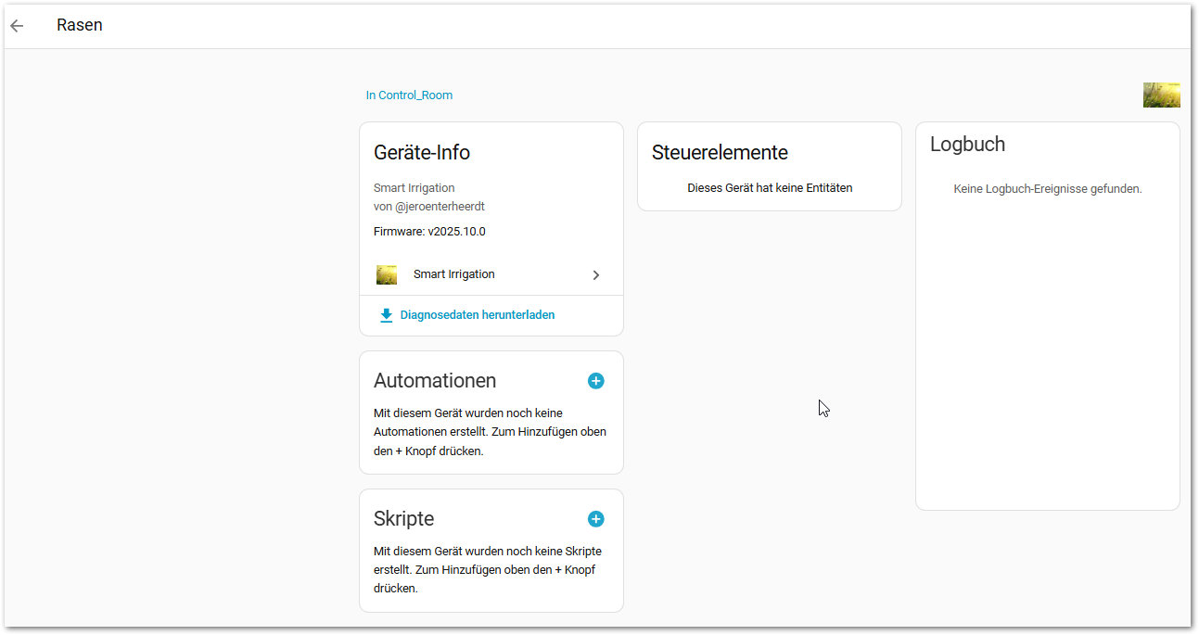Click 'Dieses Gerät hat keine Entitäten' message

point(769,188)
